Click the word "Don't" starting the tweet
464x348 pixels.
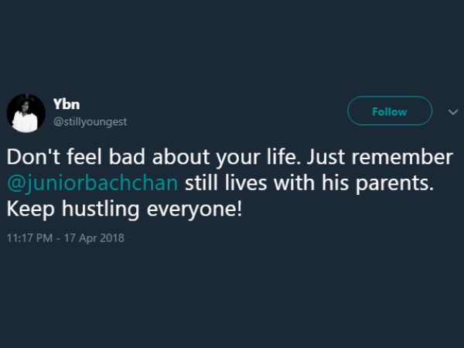[29, 156]
